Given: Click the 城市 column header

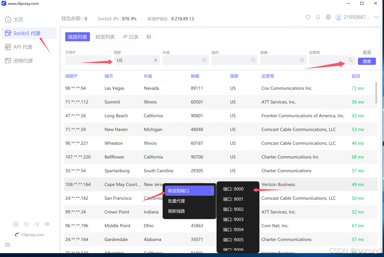Looking at the screenshot, I should point(109,76).
